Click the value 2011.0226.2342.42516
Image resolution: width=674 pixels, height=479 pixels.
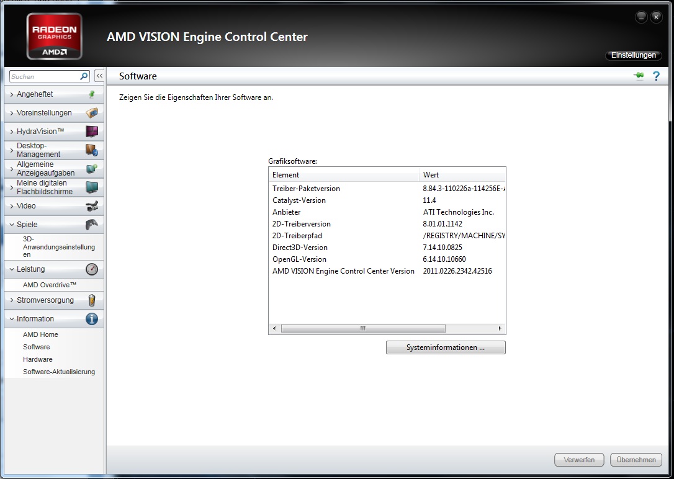point(457,271)
